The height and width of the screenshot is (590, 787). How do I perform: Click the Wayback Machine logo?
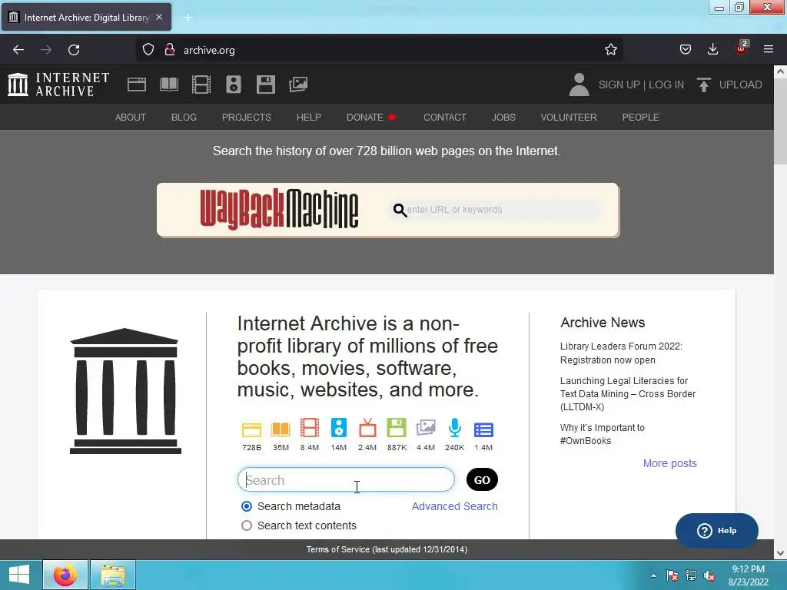(279, 209)
